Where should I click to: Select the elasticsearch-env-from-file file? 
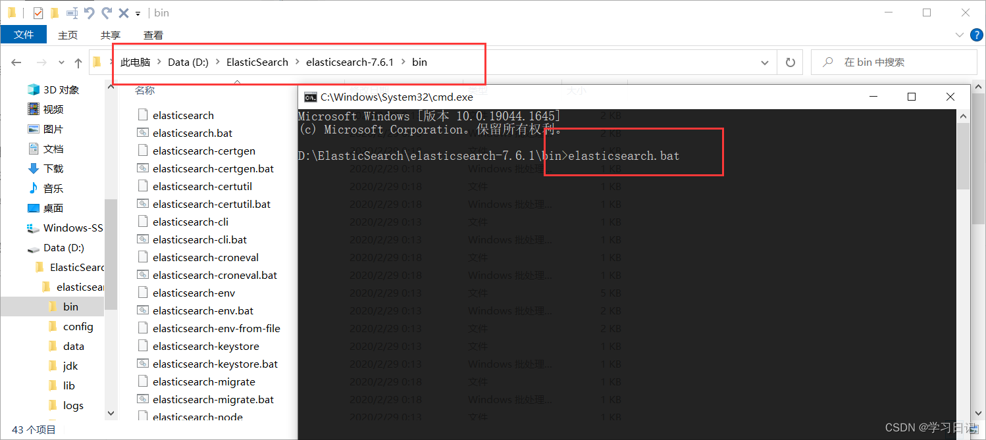(217, 328)
